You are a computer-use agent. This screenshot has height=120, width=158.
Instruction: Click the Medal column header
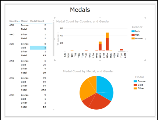(24, 21)
